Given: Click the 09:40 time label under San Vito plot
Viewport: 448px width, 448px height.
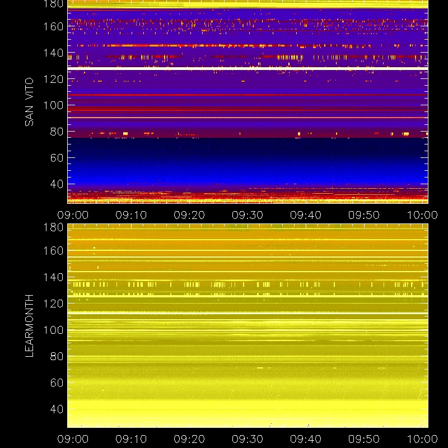Looking at the screenshot, I should (x=306, y=215).
